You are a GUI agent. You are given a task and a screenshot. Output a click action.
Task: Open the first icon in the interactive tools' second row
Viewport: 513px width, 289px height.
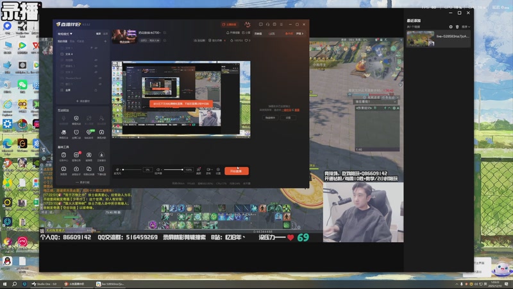click(x=63, y=133)
